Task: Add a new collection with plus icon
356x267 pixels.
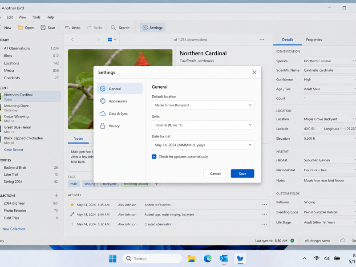Action: point(57,195)
